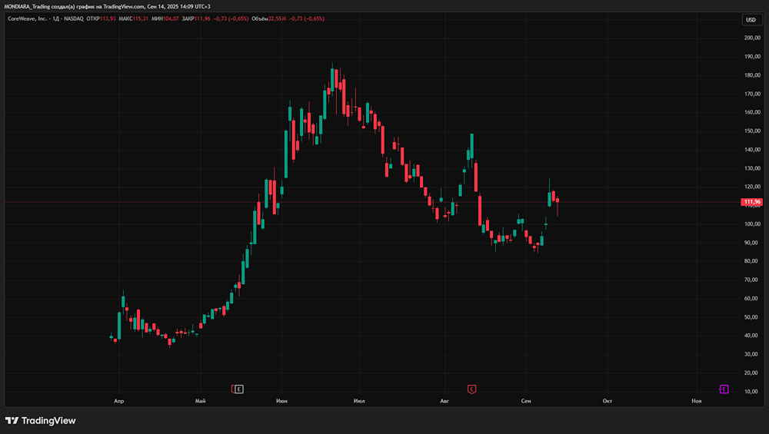Open the purple upcoming earnings marker
This screenshot has width=769, height=434.
(x=724, y=389)
